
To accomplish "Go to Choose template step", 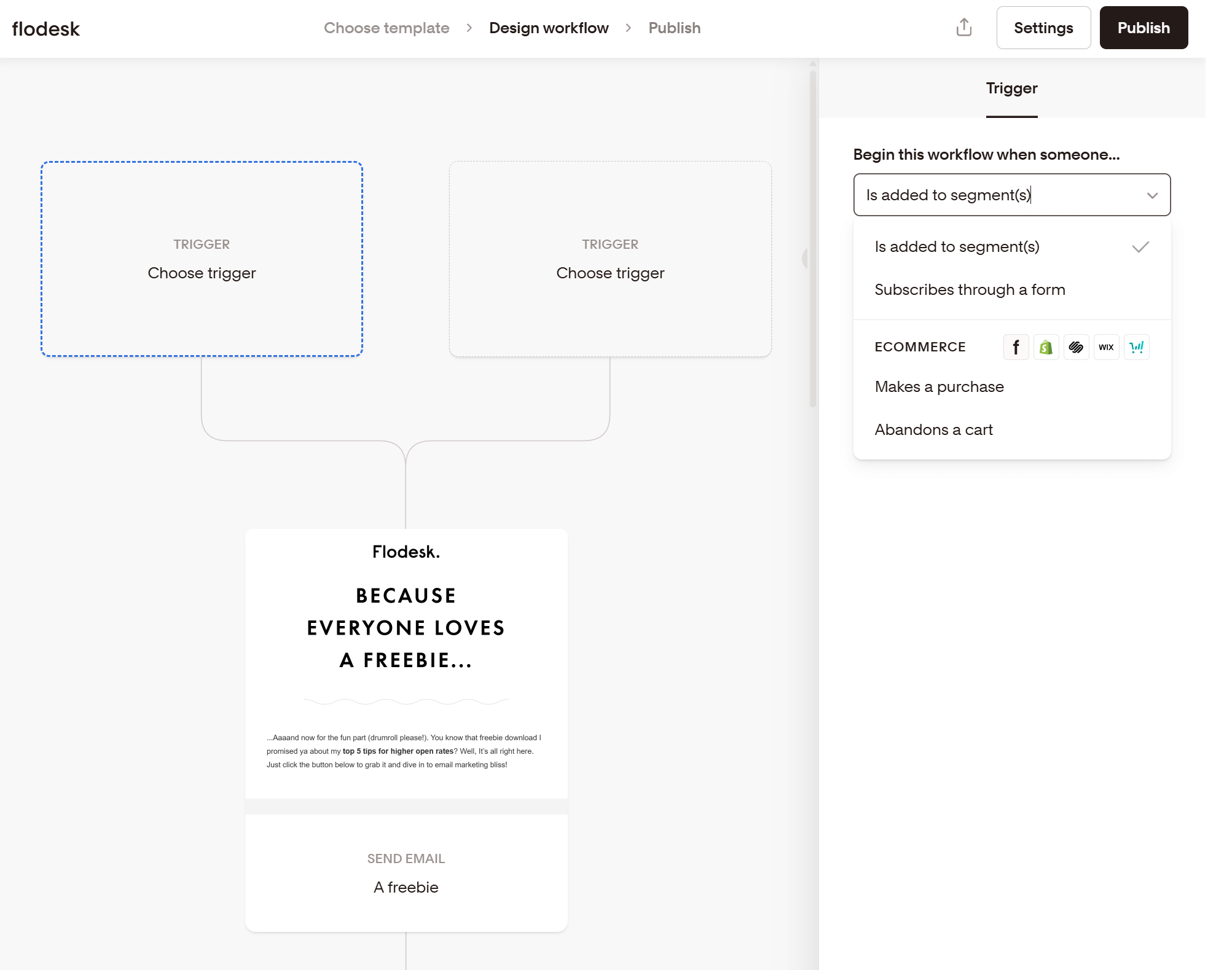I will click(x=386, y=28).
